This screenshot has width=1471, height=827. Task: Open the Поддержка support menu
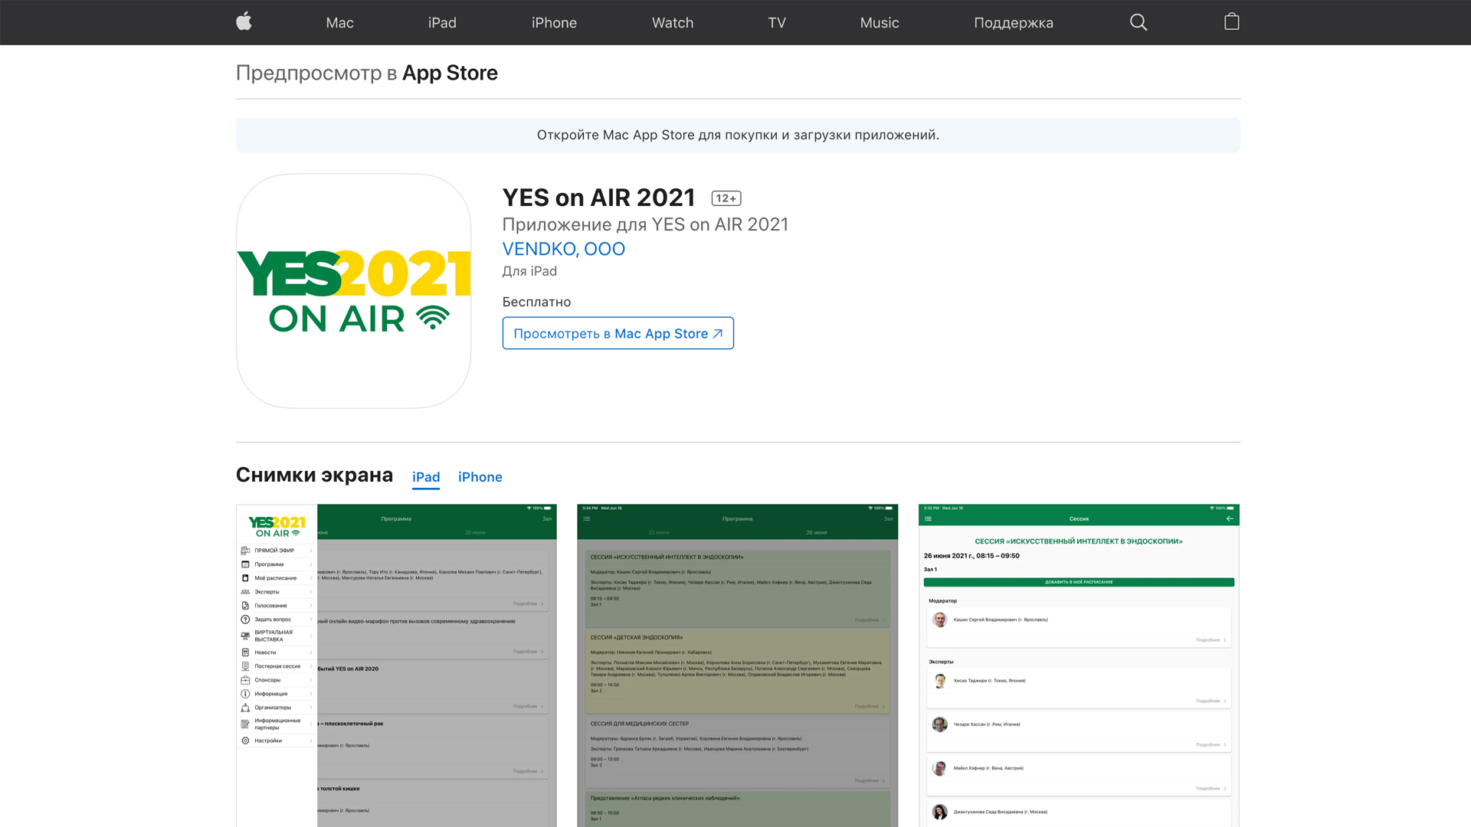1013,23
